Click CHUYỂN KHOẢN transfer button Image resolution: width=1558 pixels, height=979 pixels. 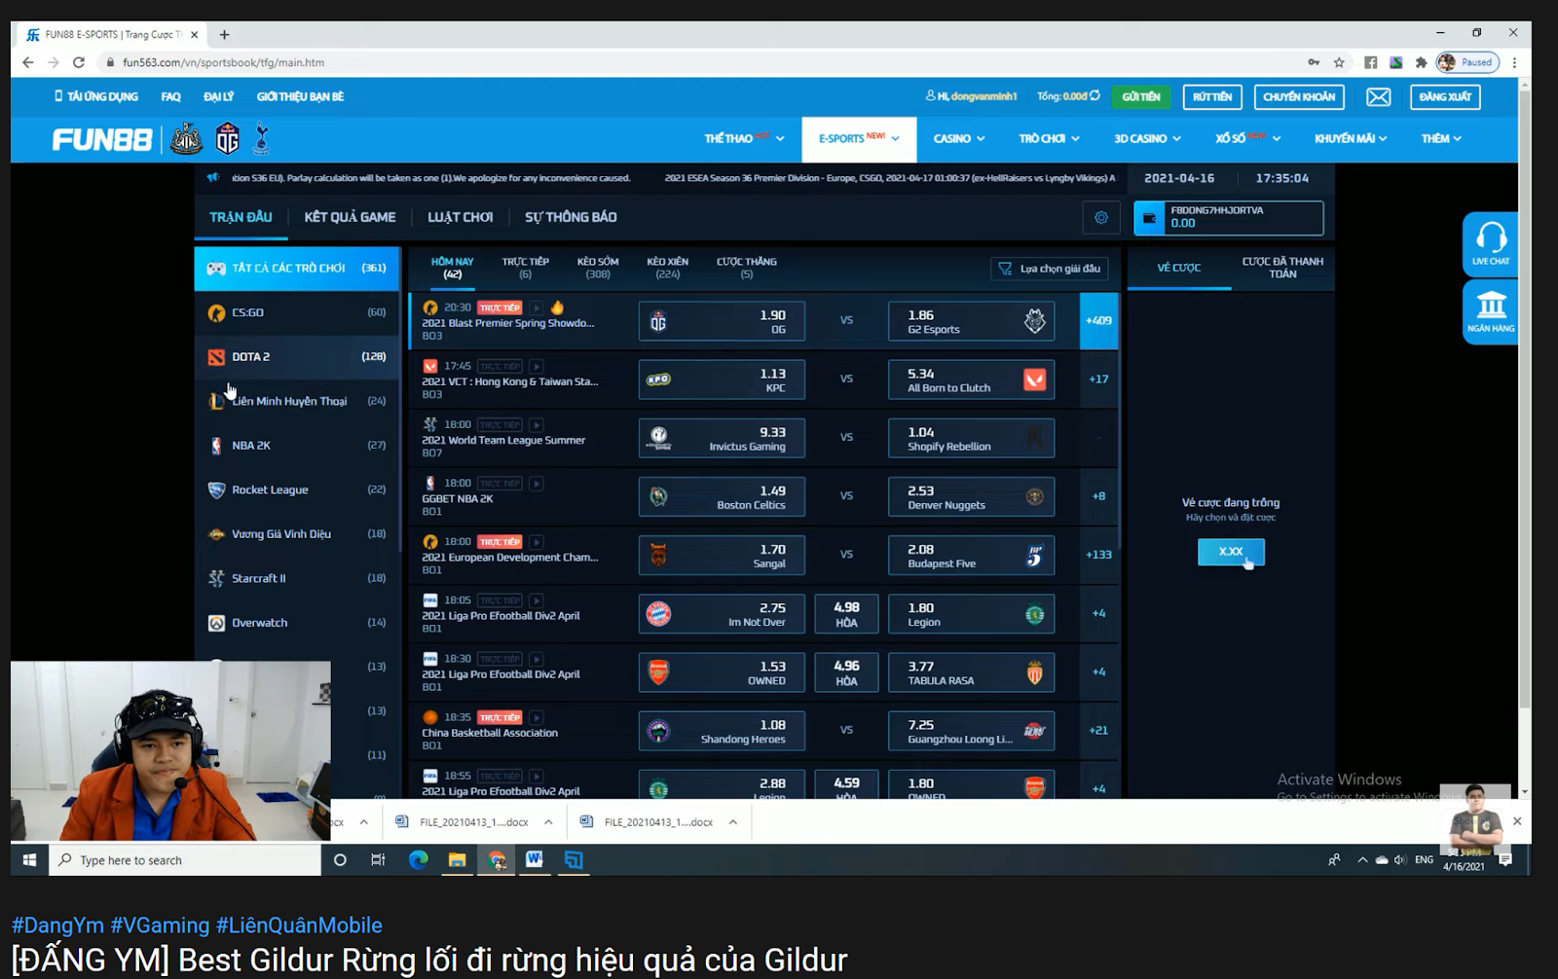pos(1299,97)
